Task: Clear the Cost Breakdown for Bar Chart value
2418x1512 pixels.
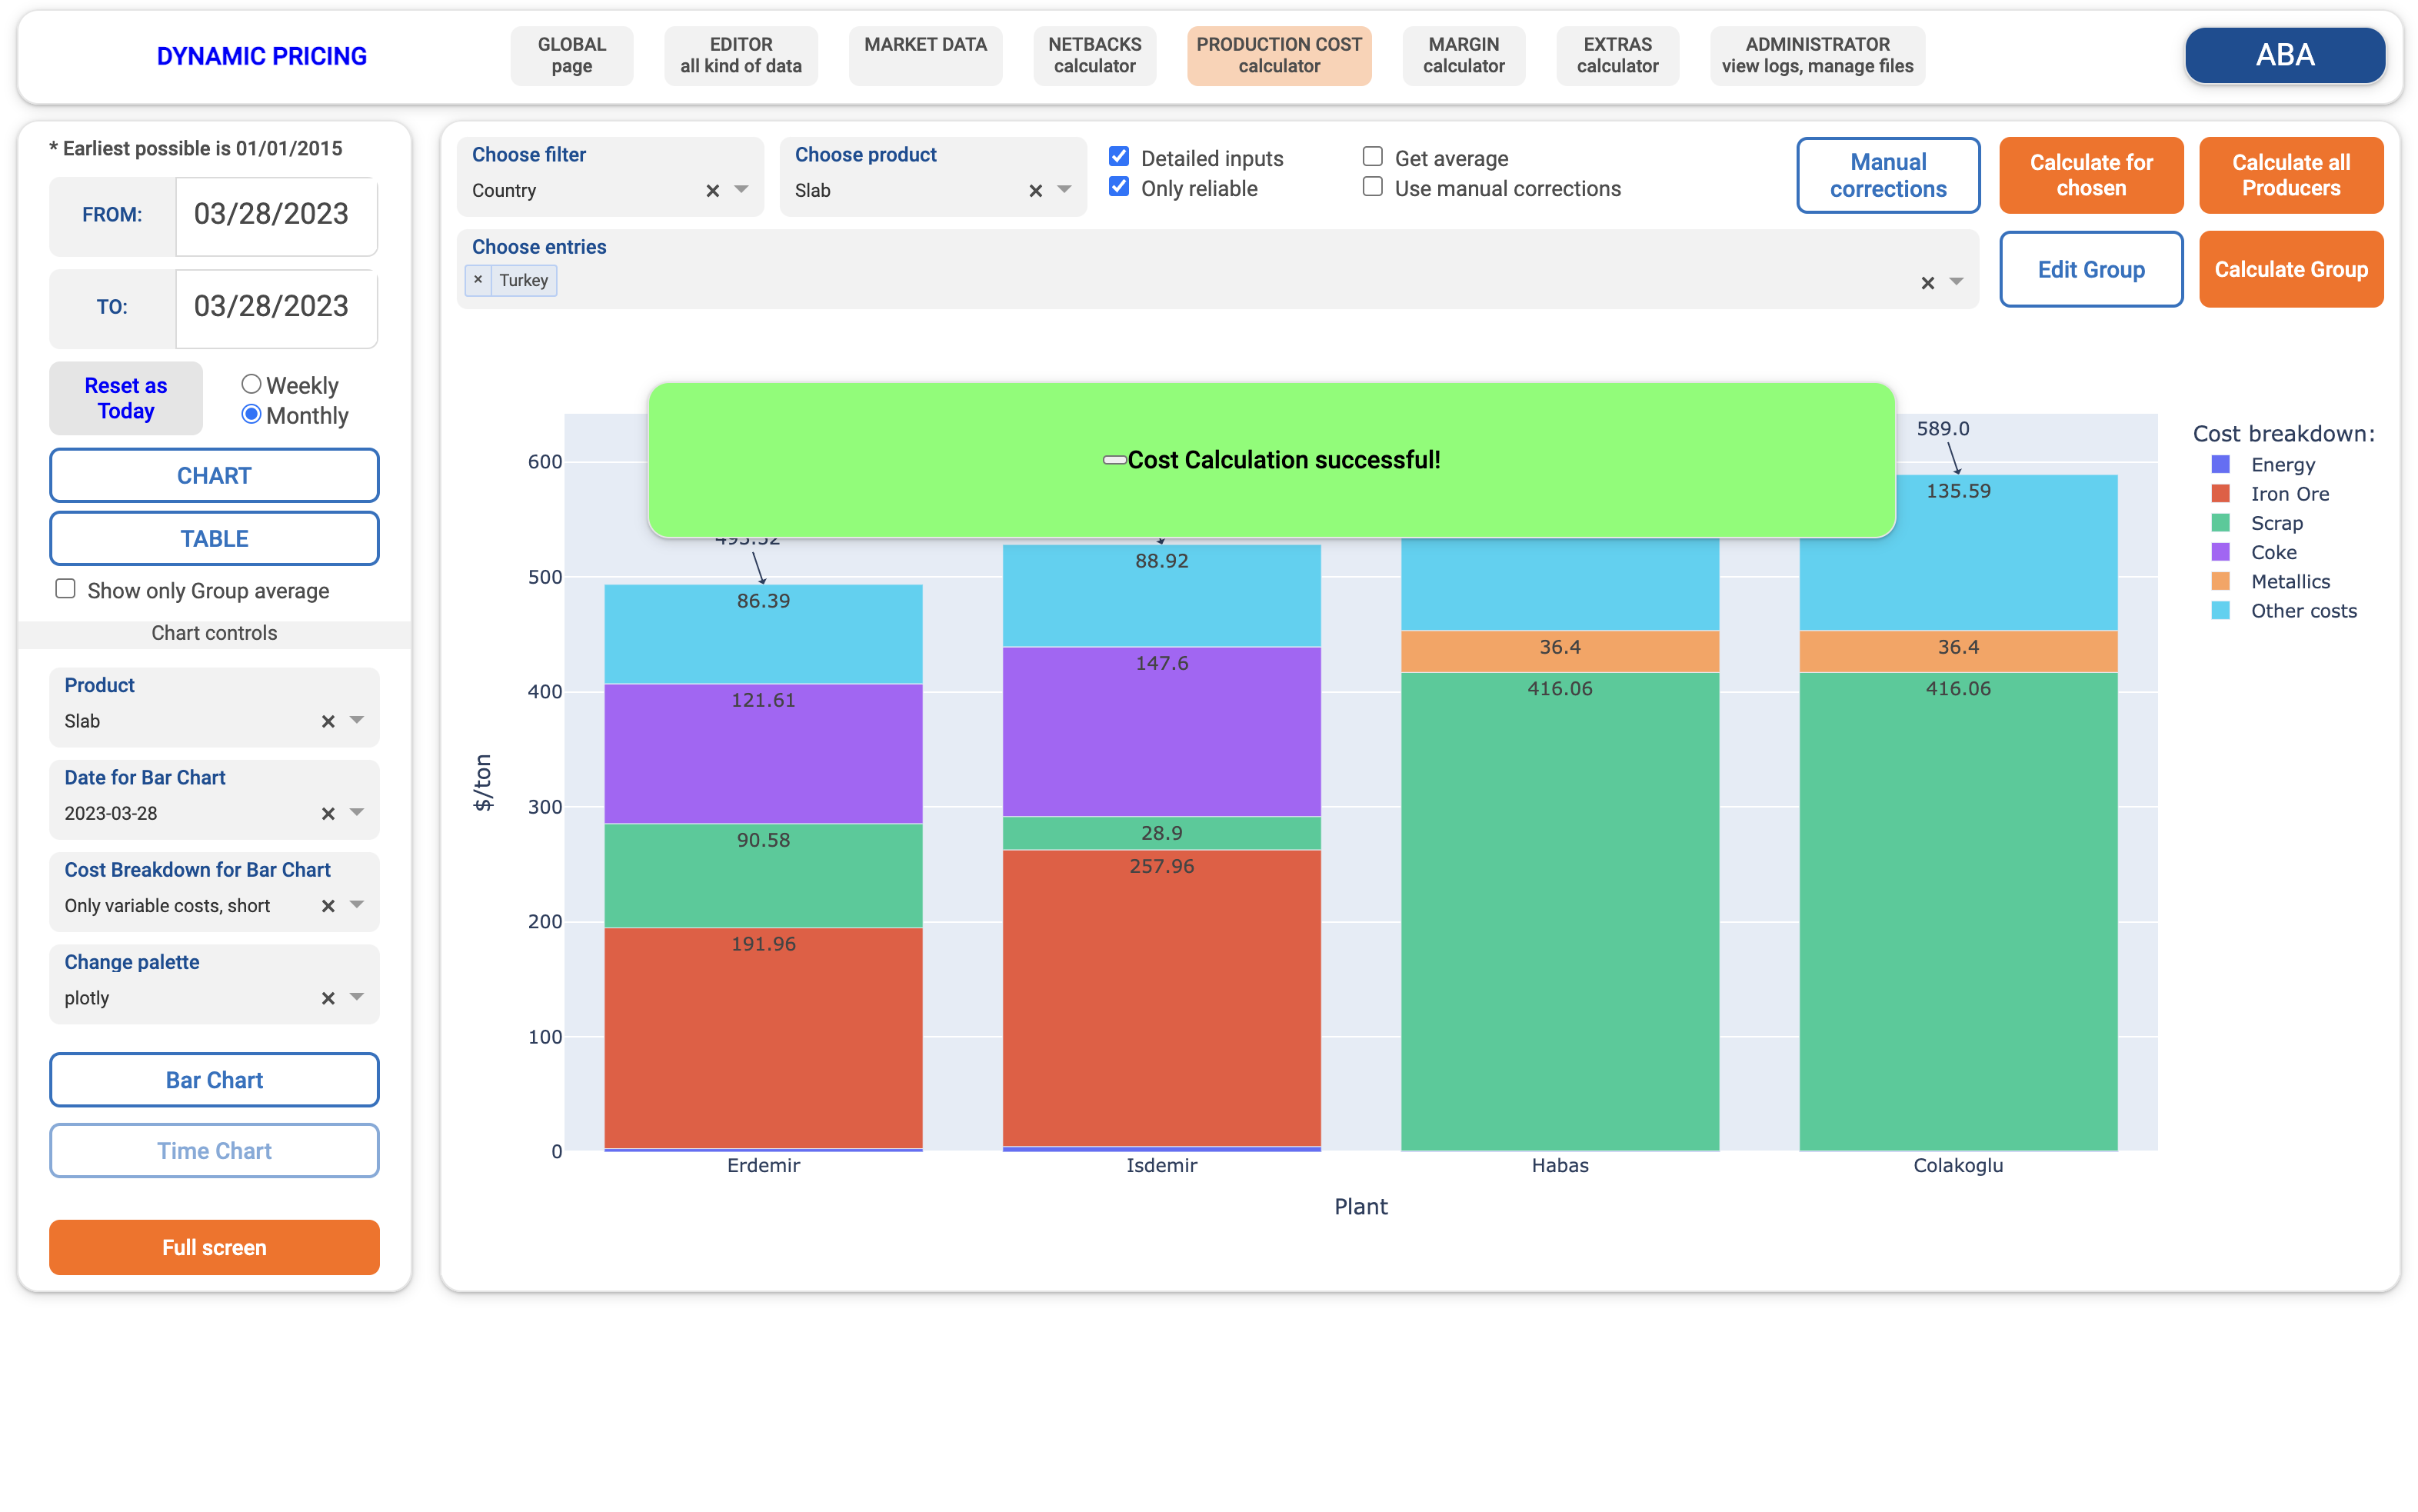Action: (327, 906)
